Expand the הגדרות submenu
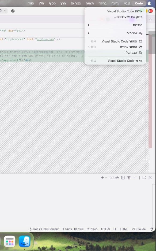Viewport: 156px width, 251px height. pos(115,25)
